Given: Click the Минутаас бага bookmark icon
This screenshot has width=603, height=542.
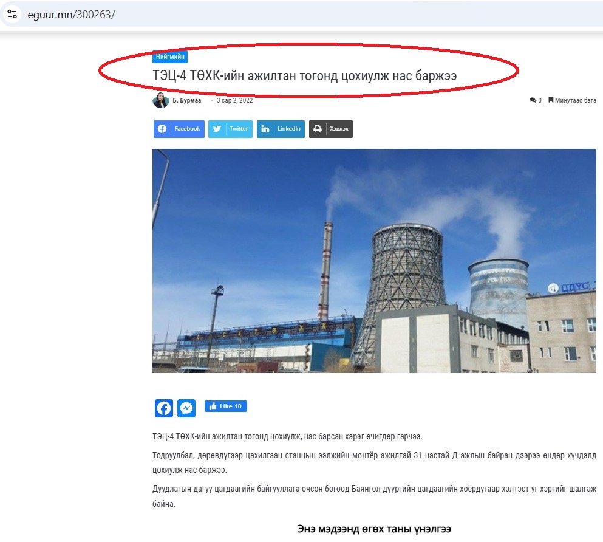Looking at the screenshot, I should click(x=551, y=100).
